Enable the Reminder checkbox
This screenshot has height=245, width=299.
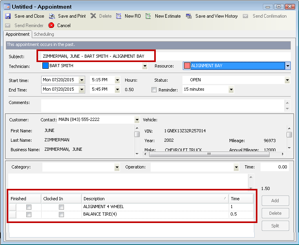(x=154, y=90)
